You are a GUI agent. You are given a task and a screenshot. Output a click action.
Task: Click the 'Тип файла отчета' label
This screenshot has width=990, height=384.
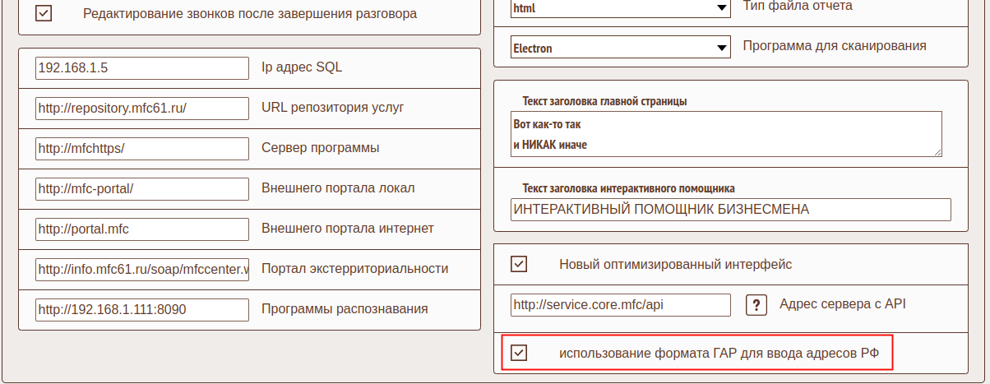(x=797, y=7)
